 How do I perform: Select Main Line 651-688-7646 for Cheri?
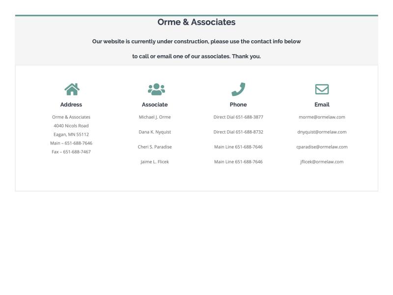pyautogui.click(x=238, y=147)
